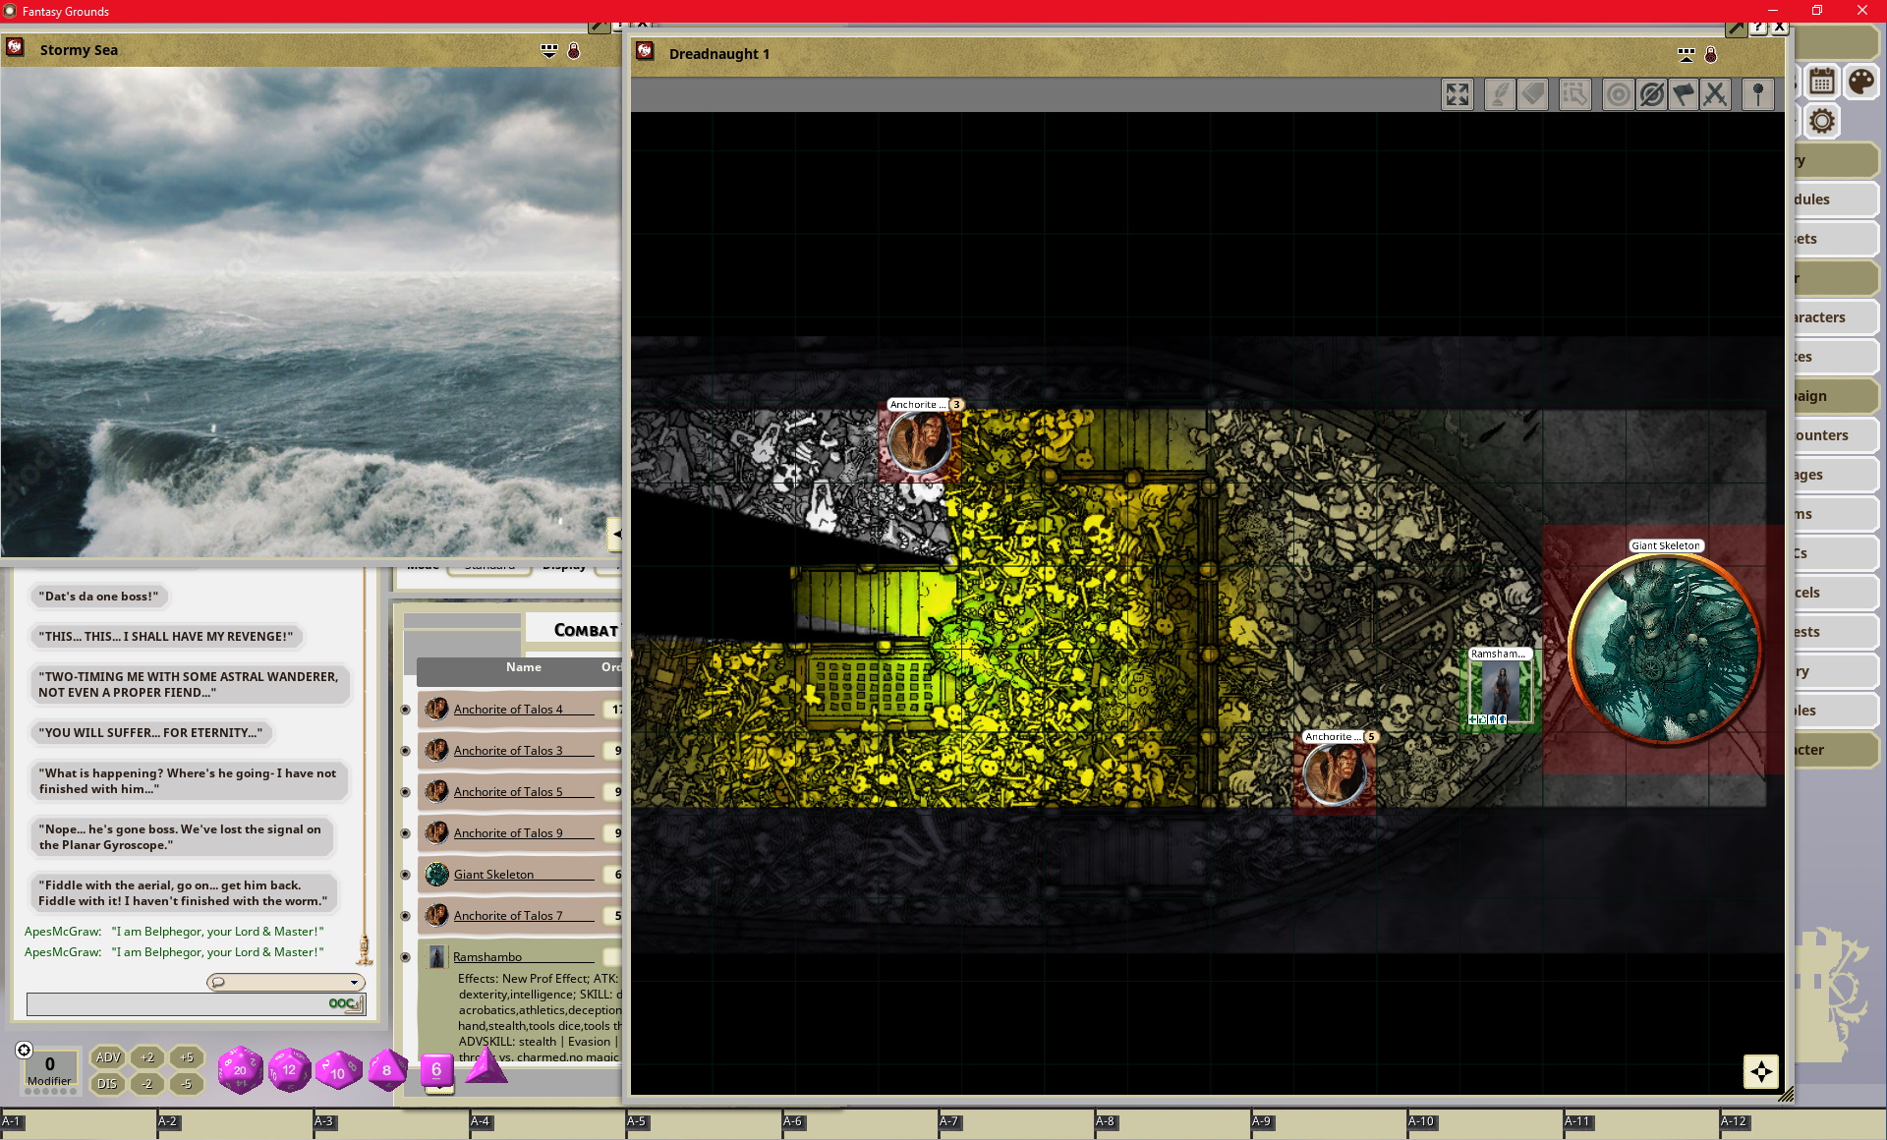1887x1140 pixels.
Task: Click the crossed swords combat icon
Action: pyautogui.click(x=1715, y=94)
